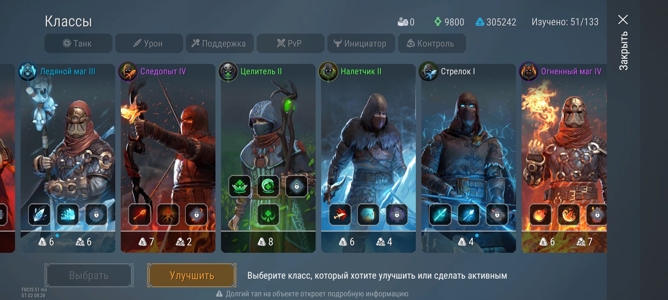Filter classes by Урон role
Image resolution: width=668 pixels, height=300 pixels.
(149, 43)
